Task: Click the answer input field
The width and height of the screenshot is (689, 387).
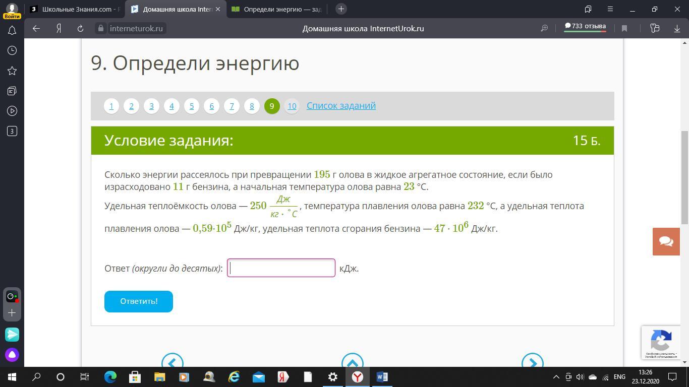Action: (x=281, y=268)
